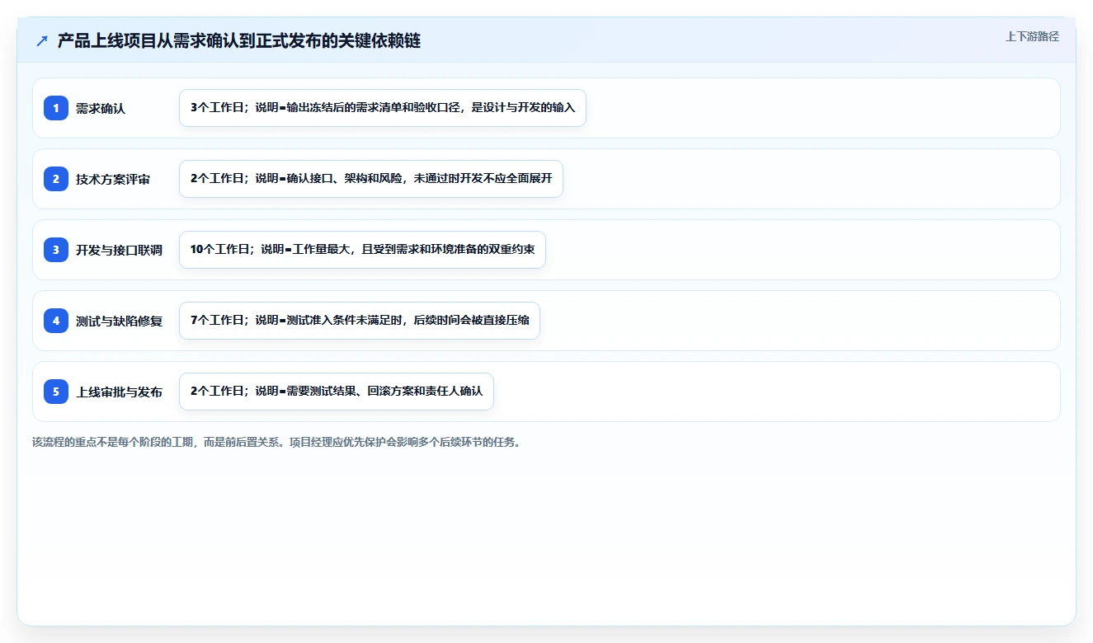
Task: Open the 10个工作日 description box
Action: click(x=362, y=250)
